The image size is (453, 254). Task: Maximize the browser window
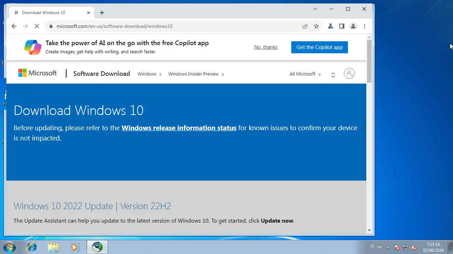tap(348, 9)
